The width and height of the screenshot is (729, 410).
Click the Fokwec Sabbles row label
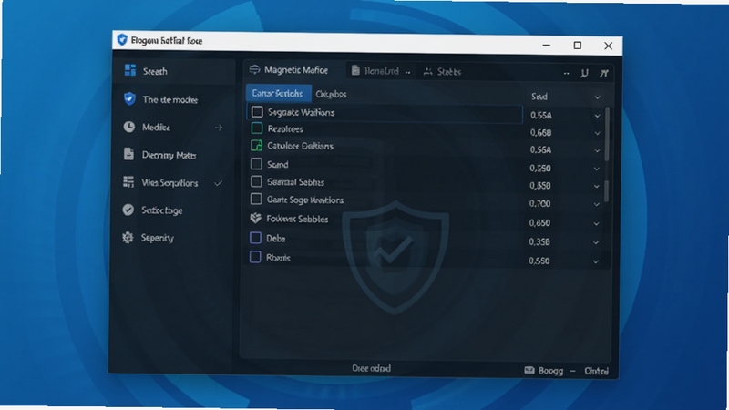[x=298, y=219]
